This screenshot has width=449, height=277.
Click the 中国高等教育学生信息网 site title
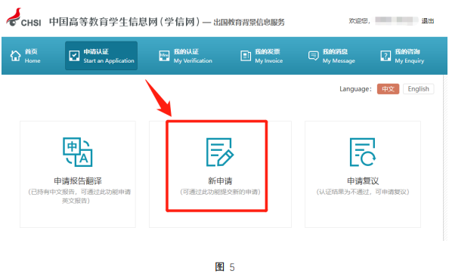tap(124, 22)
